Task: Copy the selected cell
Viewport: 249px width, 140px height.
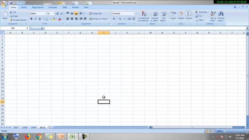Action: (14, 16)
